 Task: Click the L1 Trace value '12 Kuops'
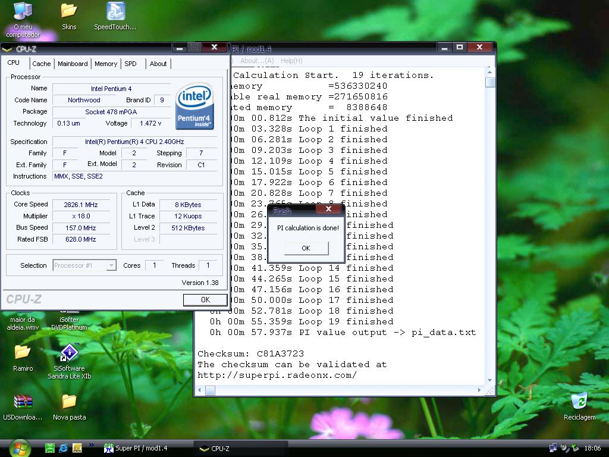tap(188, 216)
